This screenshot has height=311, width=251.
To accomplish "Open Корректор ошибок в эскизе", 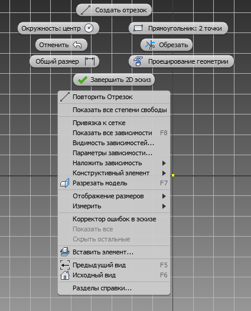I will [114, 219].
